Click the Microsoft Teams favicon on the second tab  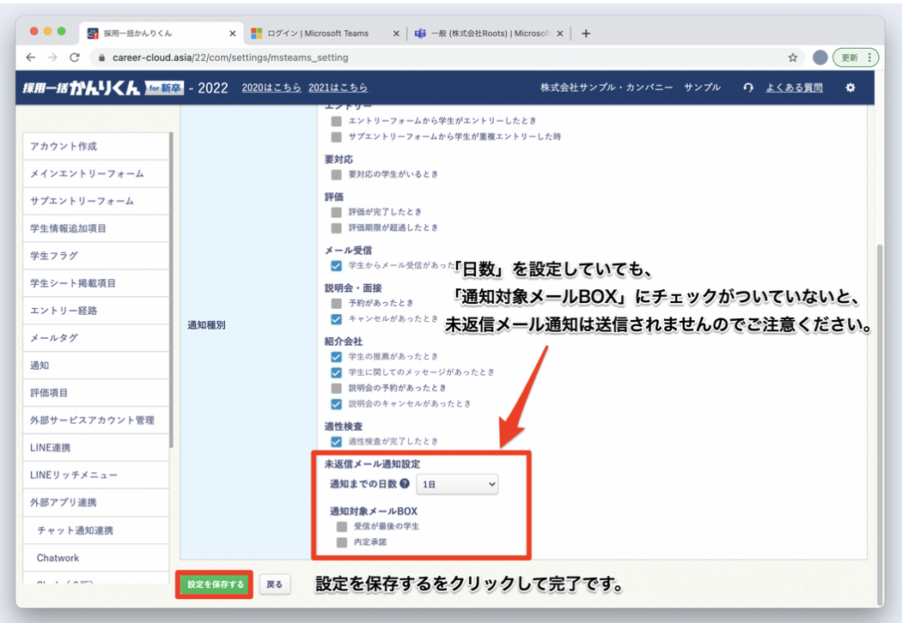258,33
